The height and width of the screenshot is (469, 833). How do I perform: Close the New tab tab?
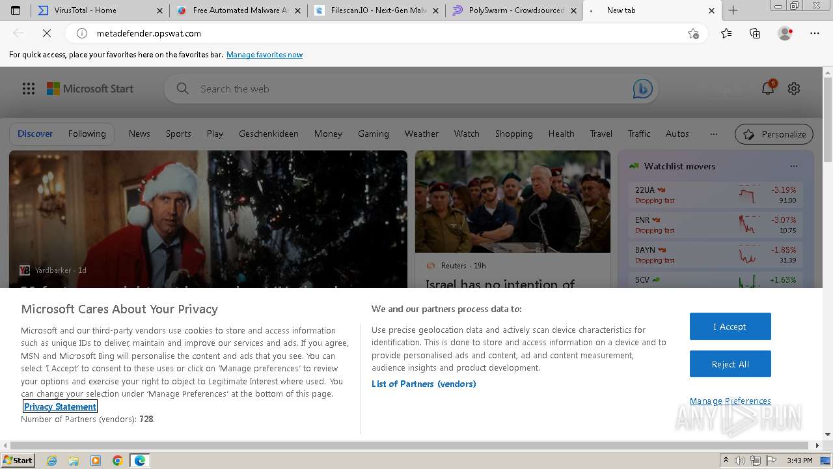[711, 10]
